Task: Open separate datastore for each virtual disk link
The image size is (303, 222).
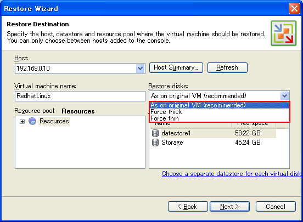Action: [231, 174]
